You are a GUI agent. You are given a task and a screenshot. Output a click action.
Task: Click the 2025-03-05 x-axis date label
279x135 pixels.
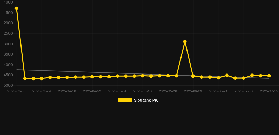coord(16,91)
